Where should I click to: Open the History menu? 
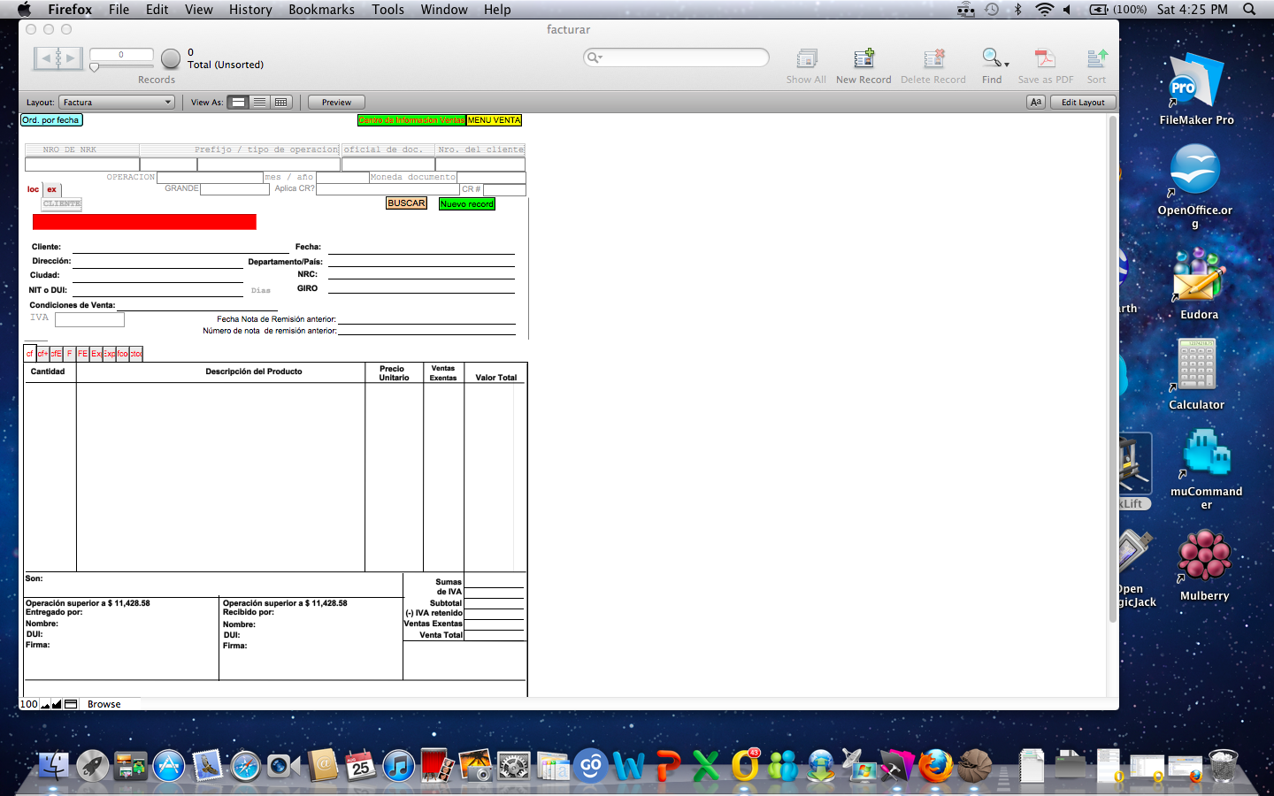(250, 9)
